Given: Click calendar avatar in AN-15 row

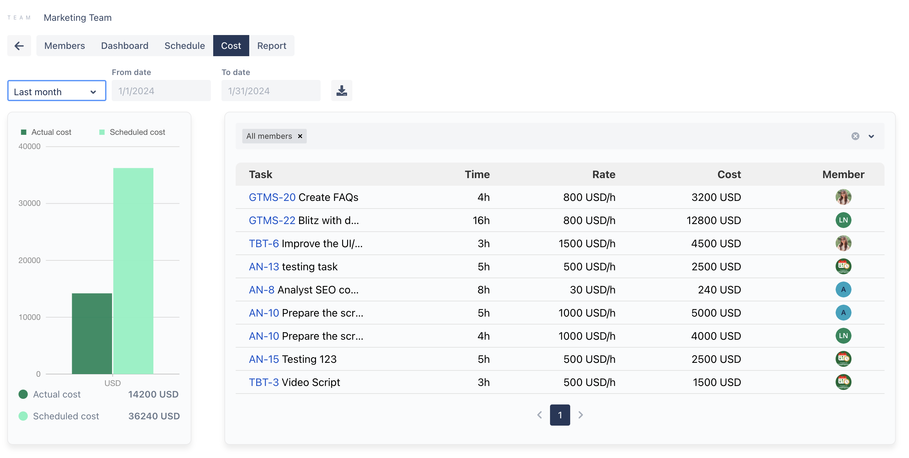Looking at the screenshot, I should 843,359.
